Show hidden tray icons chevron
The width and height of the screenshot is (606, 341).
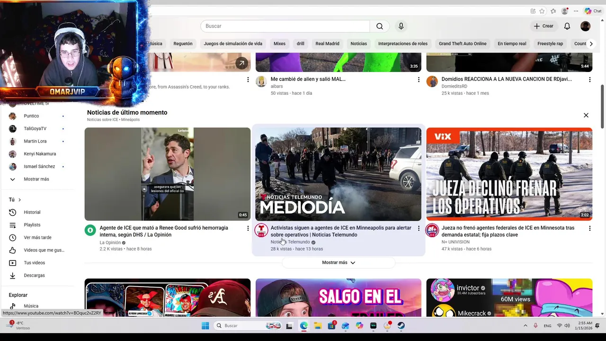(525, 326)
